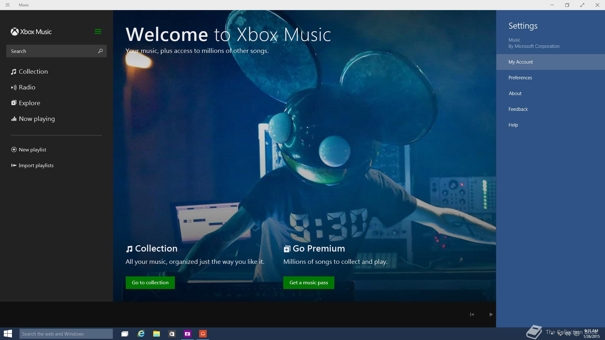Open My Account in Settings
This screenshot has width=605, height=340.
tap(550, 62)
